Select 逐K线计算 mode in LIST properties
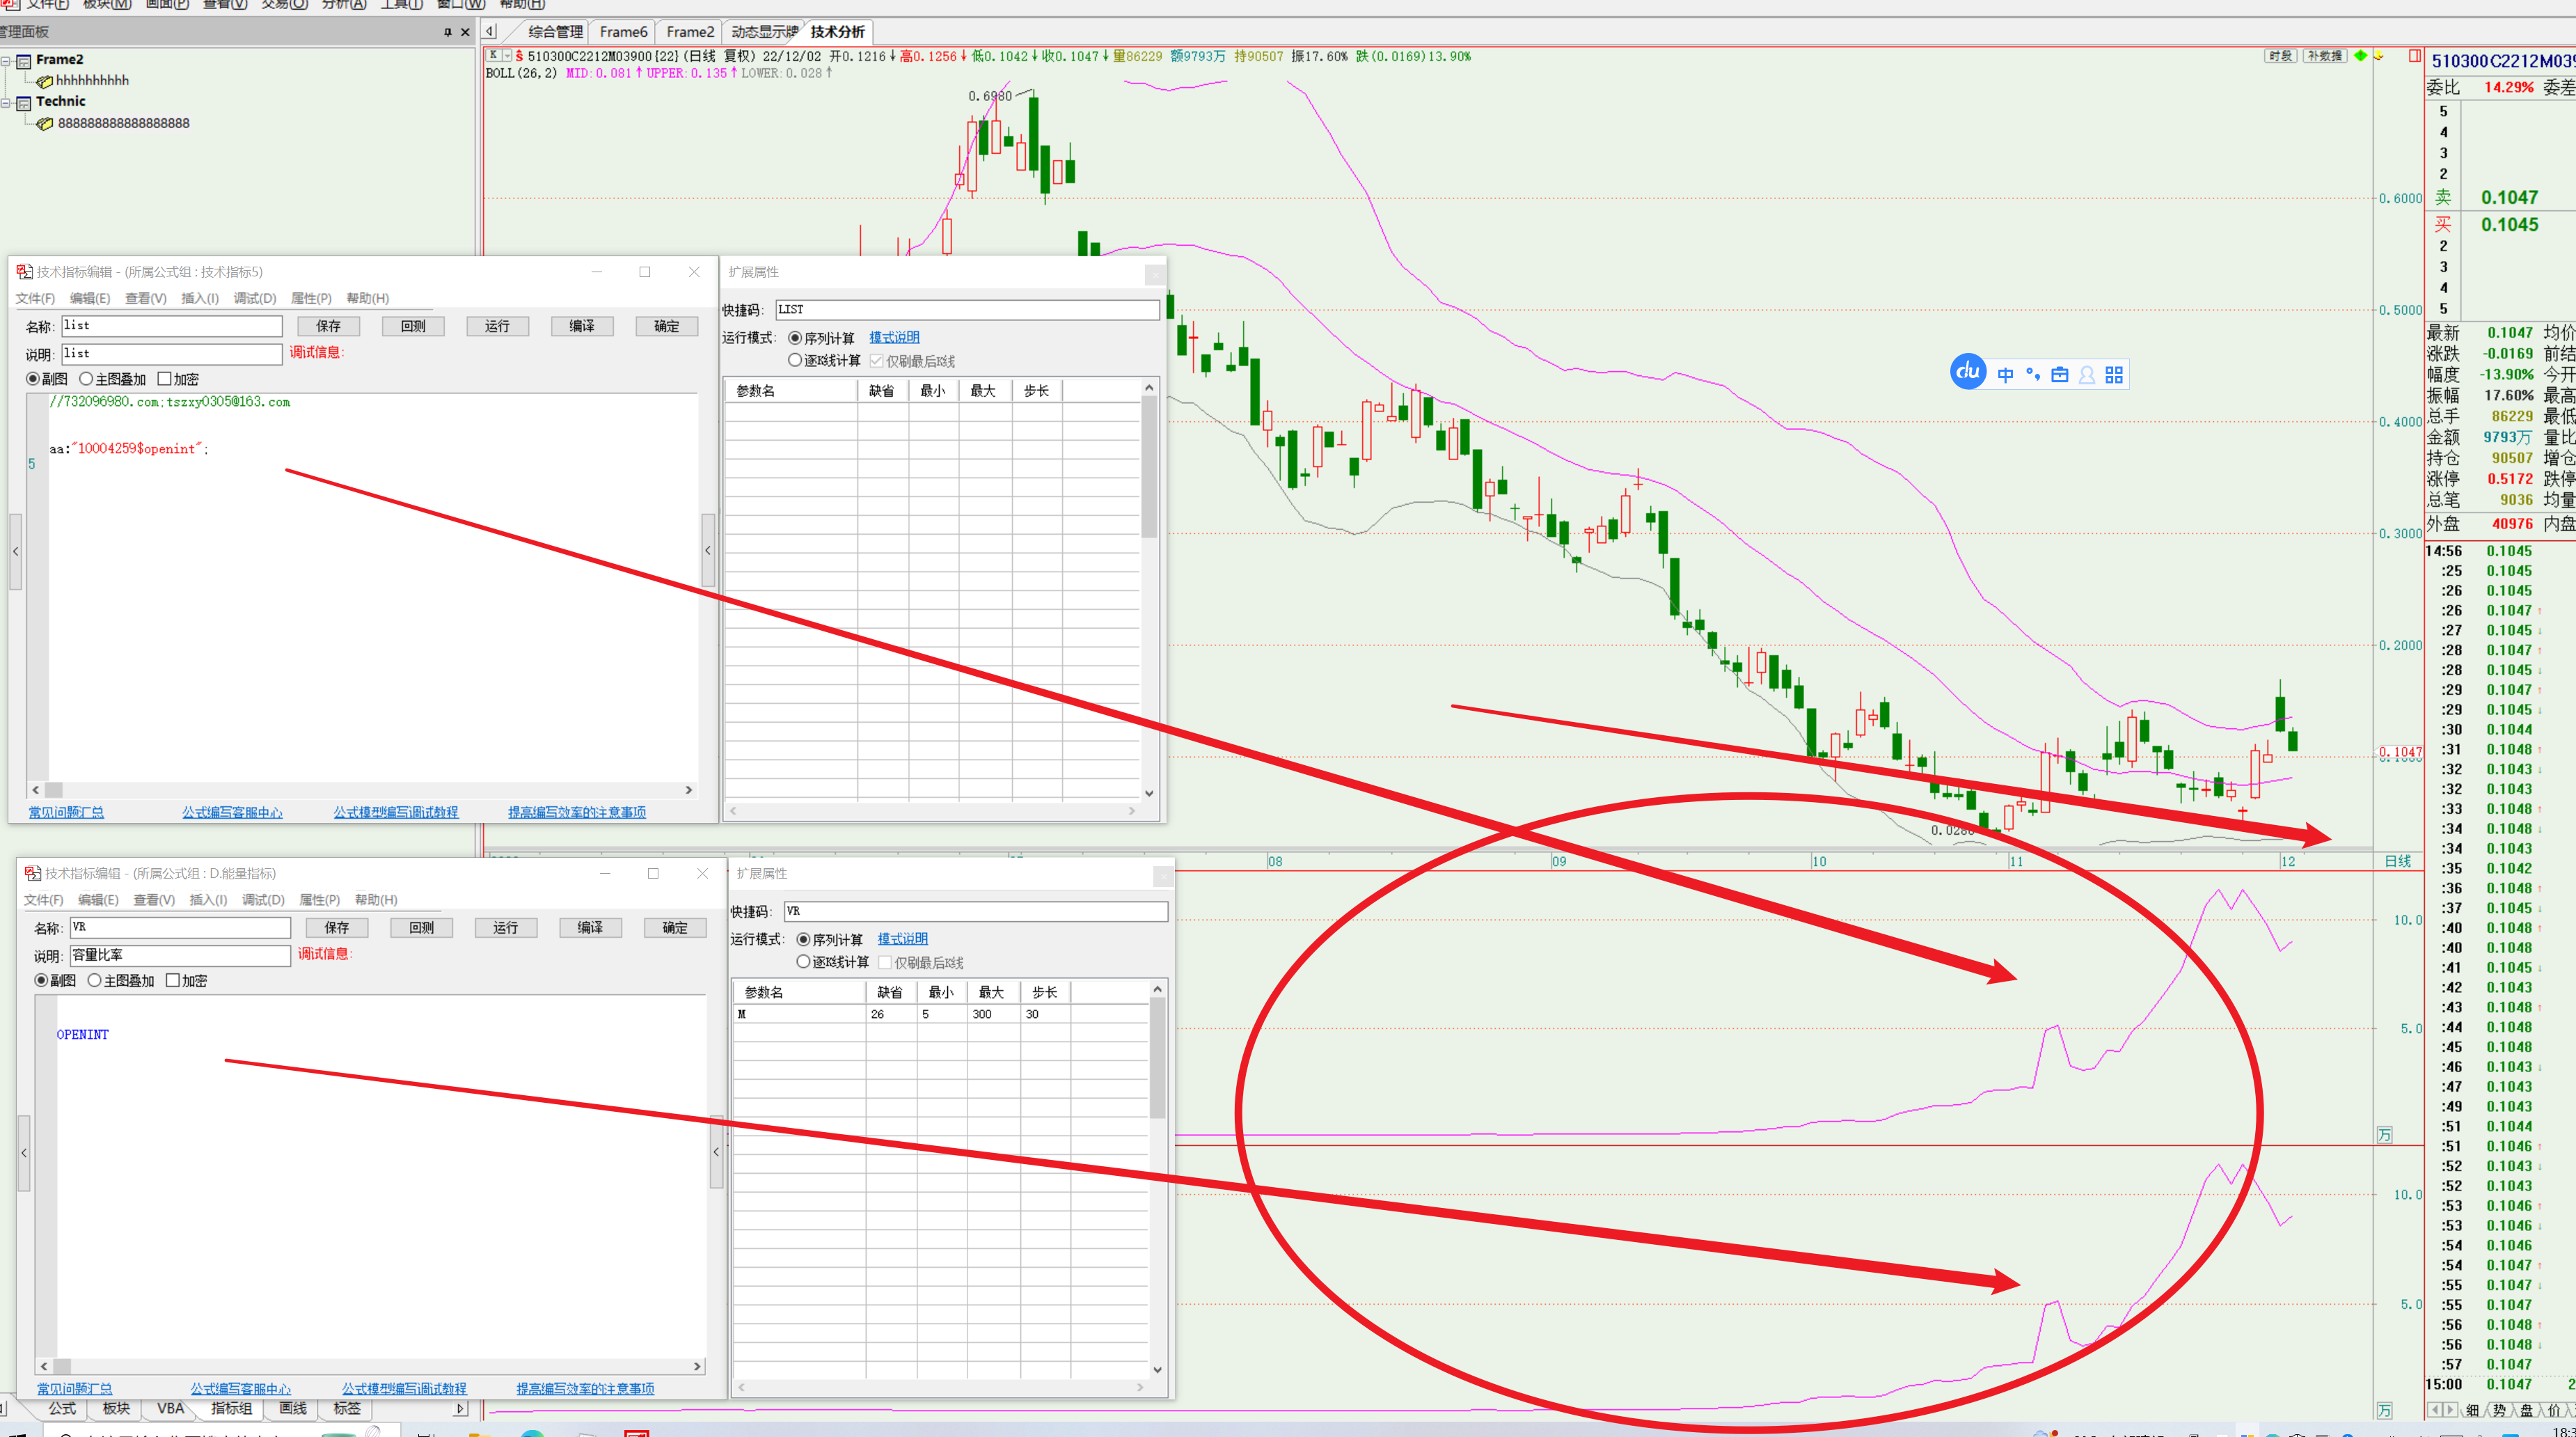This screenshot has height=1437, width=2576. point(795,360)
